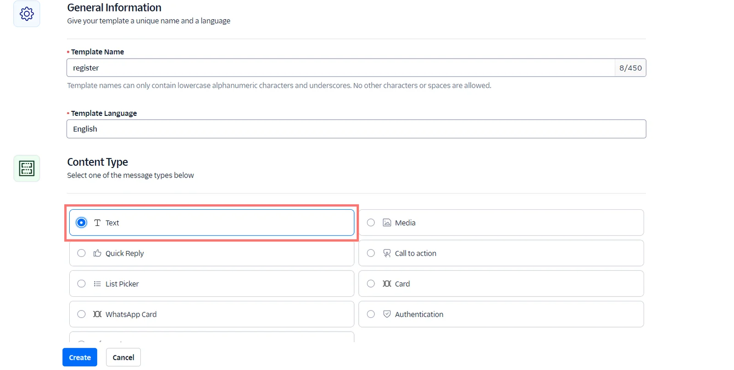Choose the Quick Reply radio button
Viewport: 734px width, 370px height.
coord(81,253)
